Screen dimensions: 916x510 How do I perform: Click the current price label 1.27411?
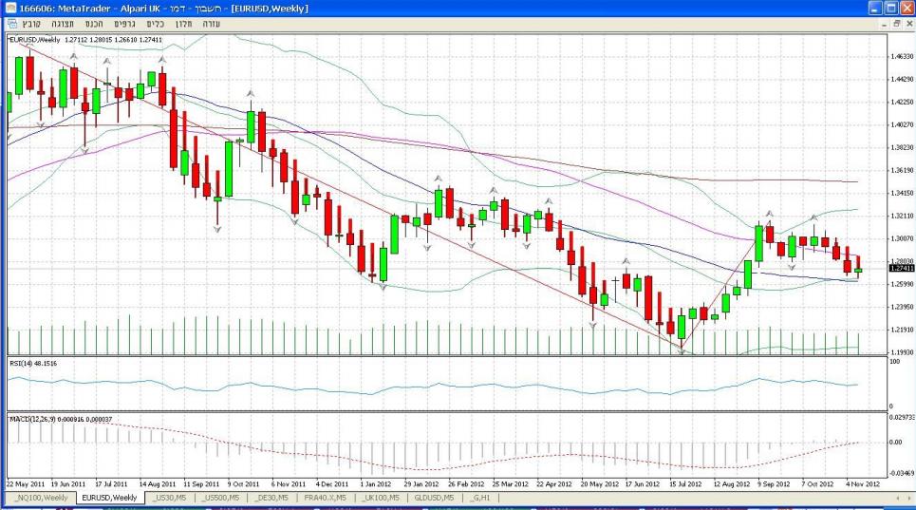coord(901,269)
